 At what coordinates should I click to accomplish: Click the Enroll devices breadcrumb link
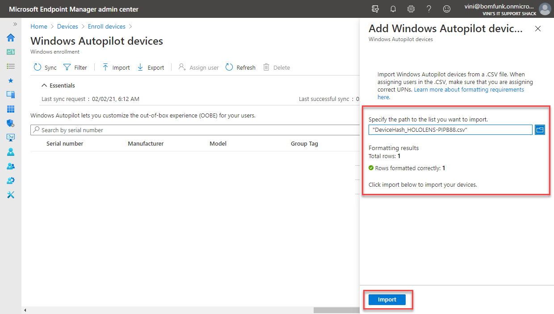[x=107, y=26]
